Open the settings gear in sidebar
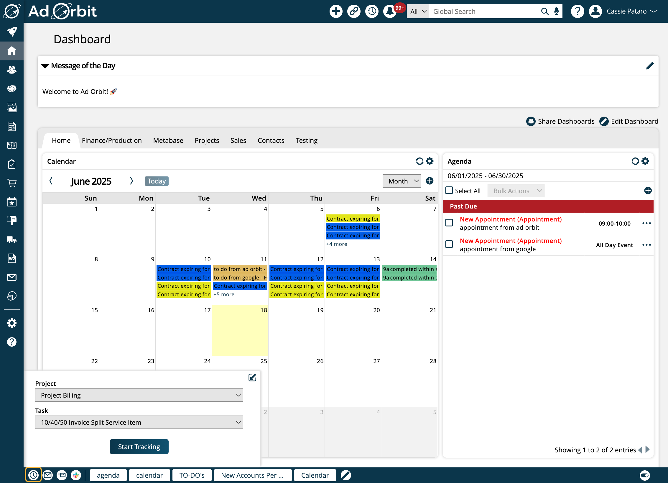668x483 pixels. (12, 323)
